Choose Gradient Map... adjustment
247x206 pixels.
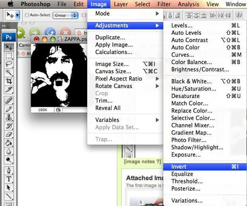click(205, 133)
